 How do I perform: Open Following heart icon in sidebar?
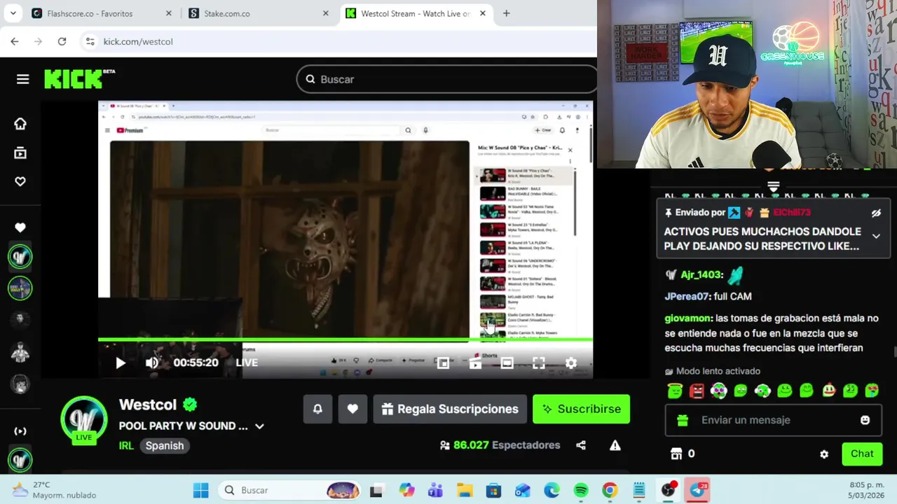coord(20,181)
